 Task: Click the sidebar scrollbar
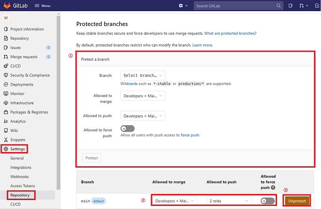click(x=58, y=102)
